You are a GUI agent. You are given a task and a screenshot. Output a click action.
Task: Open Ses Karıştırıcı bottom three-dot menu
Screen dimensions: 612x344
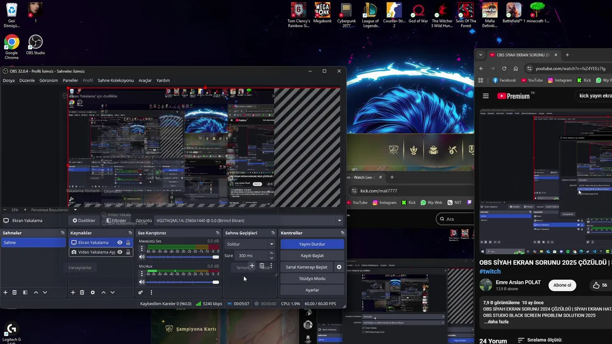coord(151,292)
